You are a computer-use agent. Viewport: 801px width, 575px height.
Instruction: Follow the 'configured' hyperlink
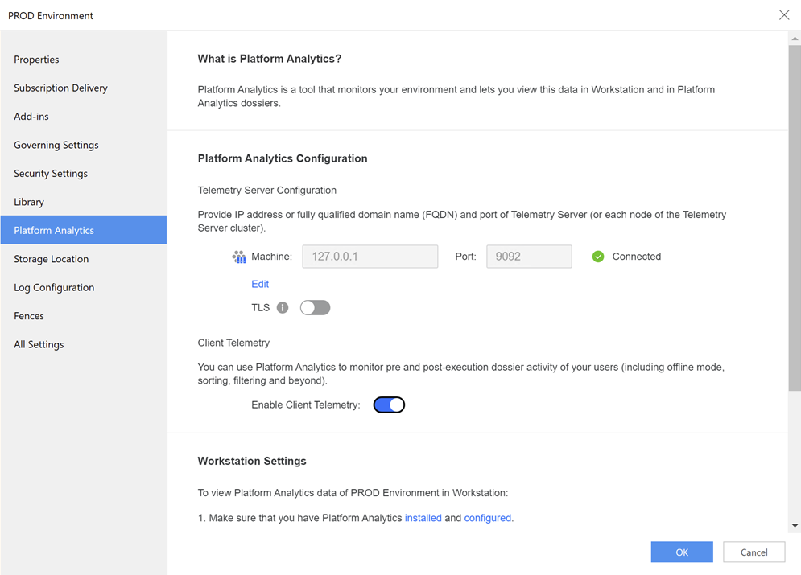pos(487,518)
